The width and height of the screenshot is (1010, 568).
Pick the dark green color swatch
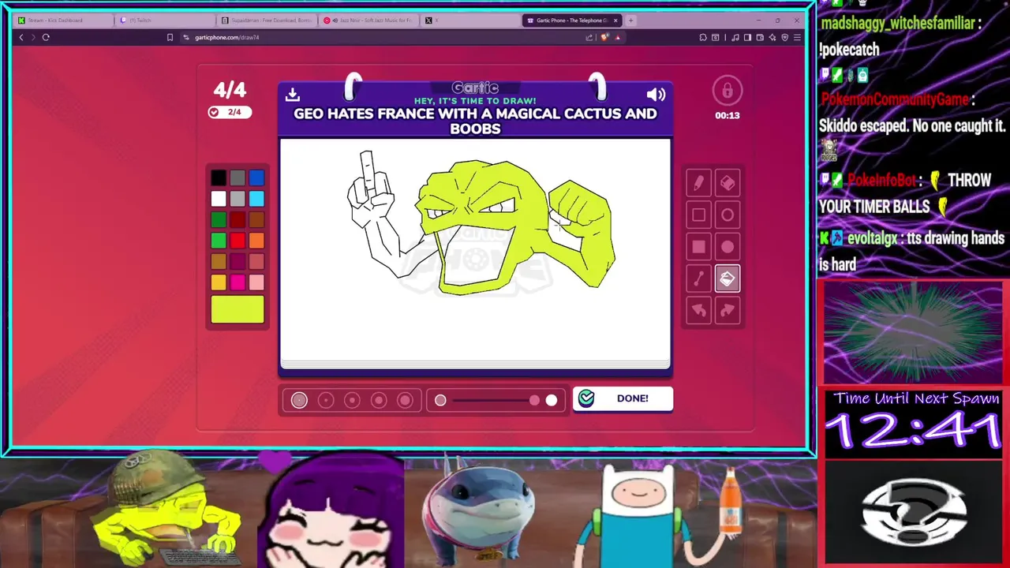click(x=219, y=220)
